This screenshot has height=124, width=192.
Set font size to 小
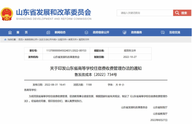coord(123,85)
